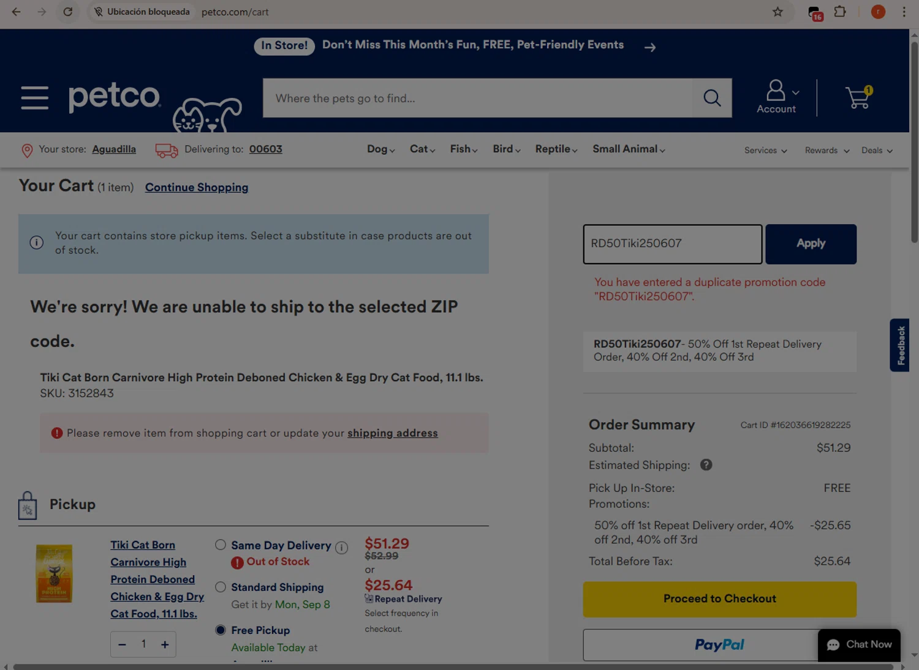
Task: Click the delivery truck icon
Action: tap(166, 151)
